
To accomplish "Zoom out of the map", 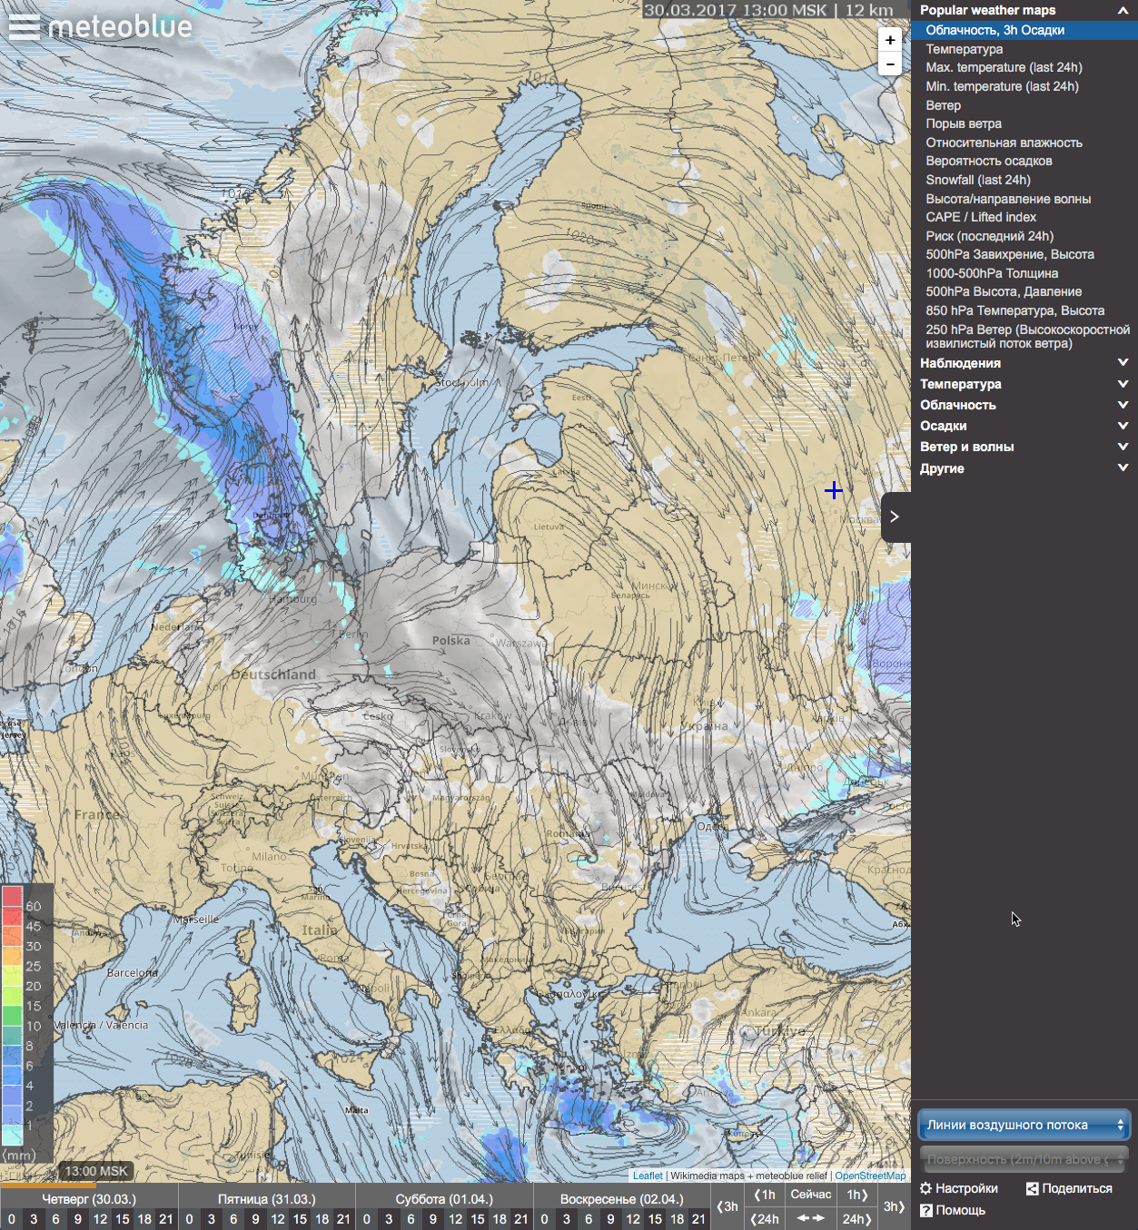I will click(x=890, y=64).
